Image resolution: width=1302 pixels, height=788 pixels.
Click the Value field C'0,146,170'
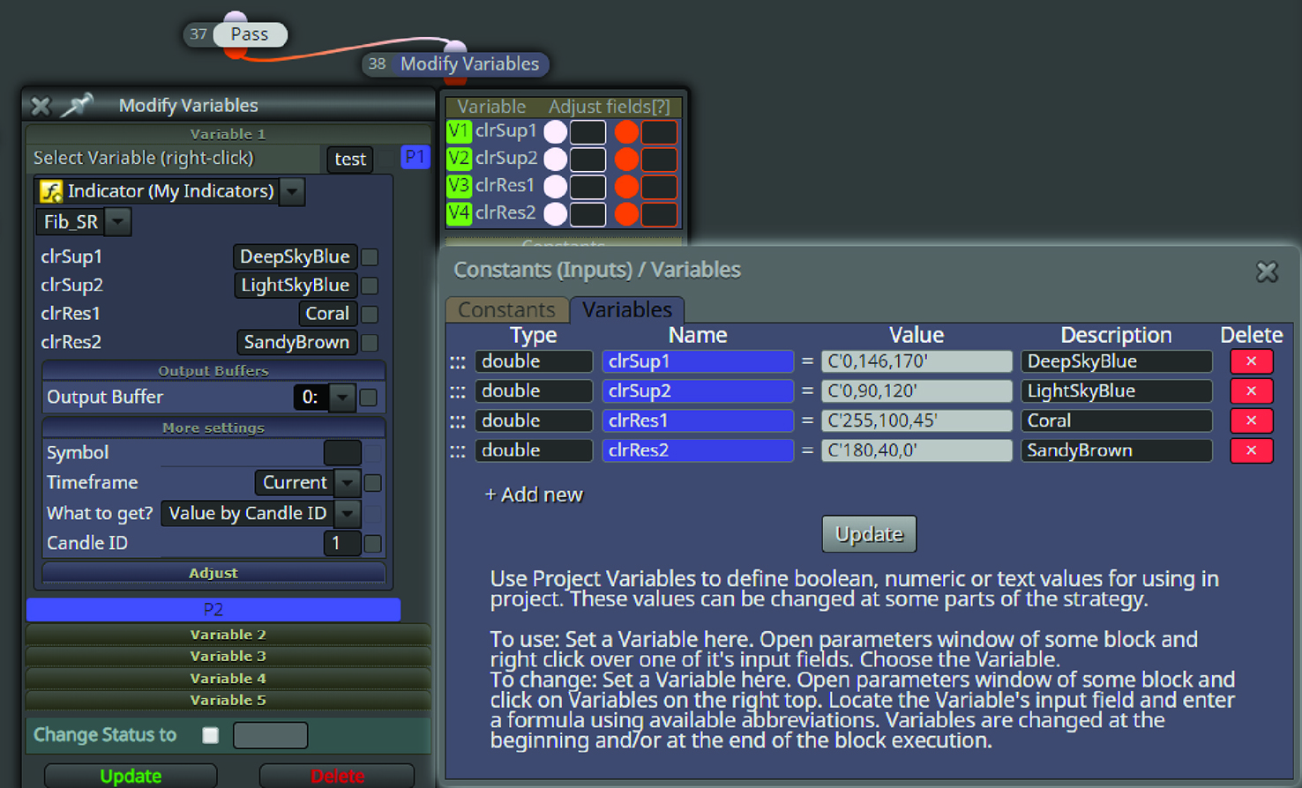(917, 361)
